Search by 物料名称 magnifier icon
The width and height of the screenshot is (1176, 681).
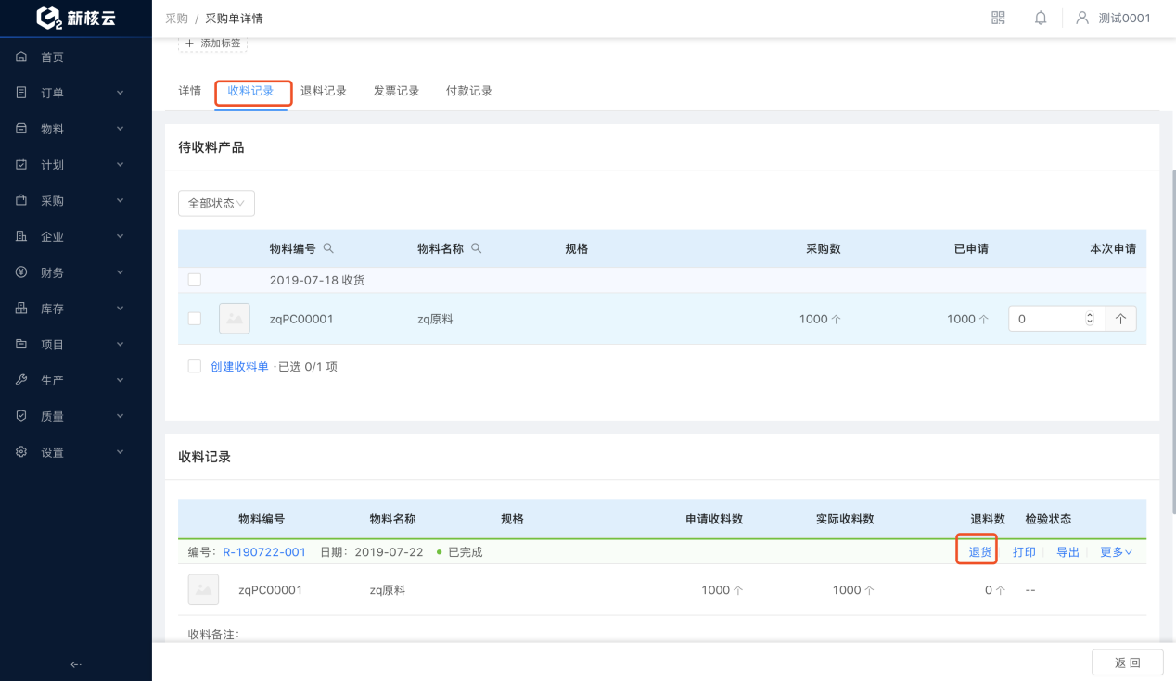(x=477, y=248)
